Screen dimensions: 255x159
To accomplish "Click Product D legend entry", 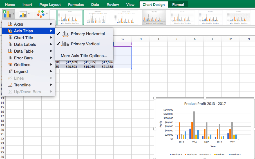I will [220, 154].
